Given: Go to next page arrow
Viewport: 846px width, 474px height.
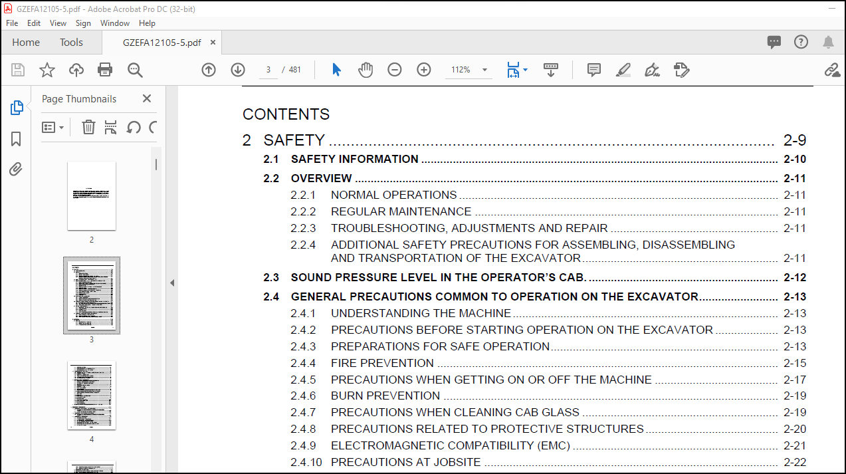Looking at the screenshot, I should pyautogui.click(x=238, y=70).
